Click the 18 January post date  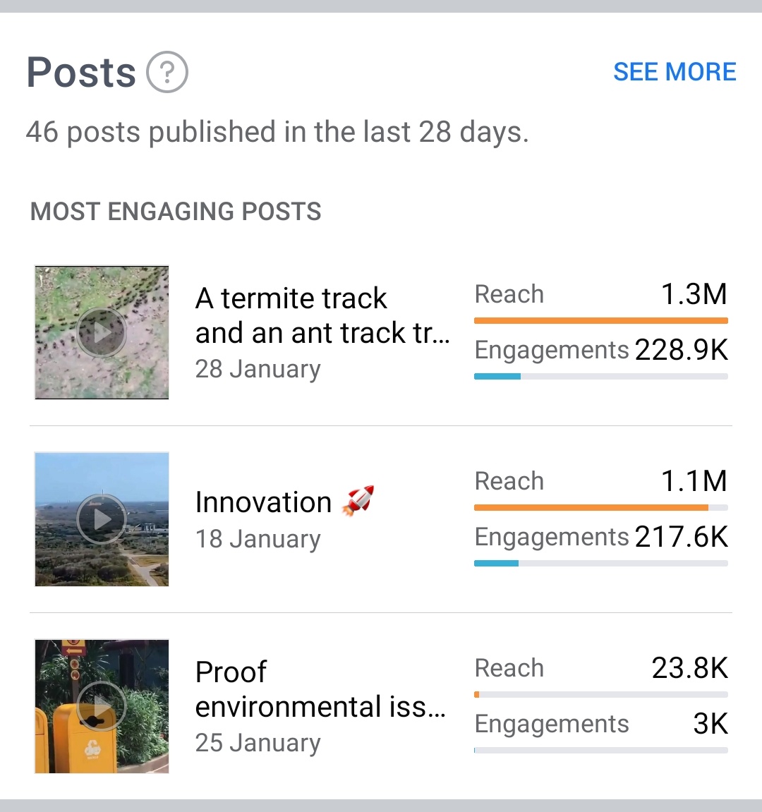click(258, 539)
